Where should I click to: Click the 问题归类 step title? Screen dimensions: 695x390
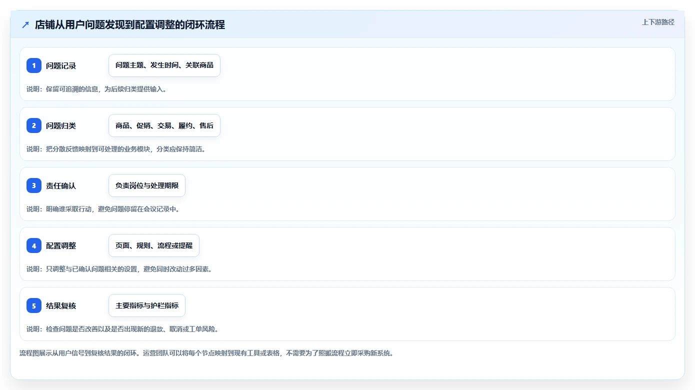click(61, 125)
